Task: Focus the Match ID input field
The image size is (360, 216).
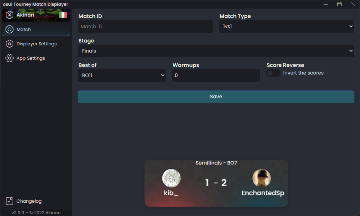Action: 145,26
